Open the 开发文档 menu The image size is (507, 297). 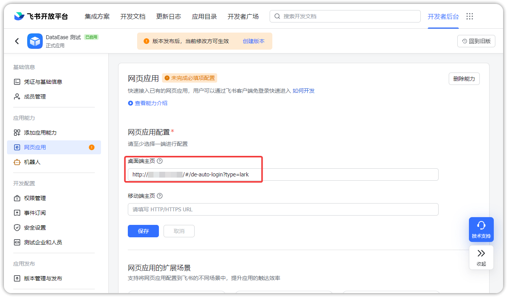[x=133, y=16]
